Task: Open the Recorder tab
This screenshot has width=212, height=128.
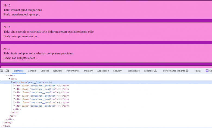Action: (x=149, y=71)
